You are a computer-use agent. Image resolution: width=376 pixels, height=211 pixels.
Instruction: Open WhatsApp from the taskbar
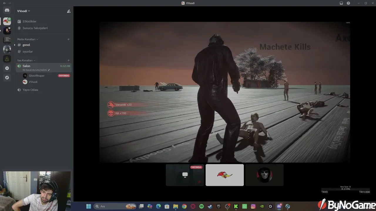point(245,206)
